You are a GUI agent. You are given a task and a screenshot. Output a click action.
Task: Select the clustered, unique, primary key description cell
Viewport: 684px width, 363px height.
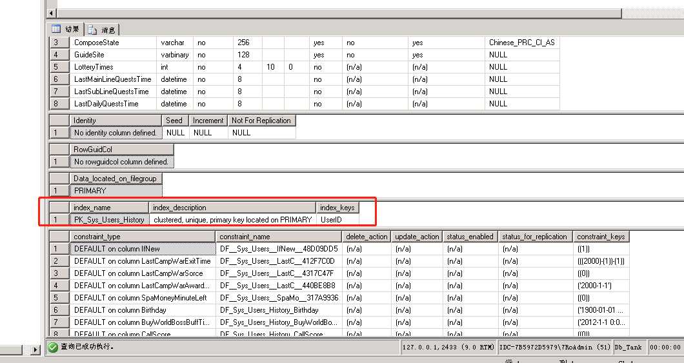(x=232, y=220)
